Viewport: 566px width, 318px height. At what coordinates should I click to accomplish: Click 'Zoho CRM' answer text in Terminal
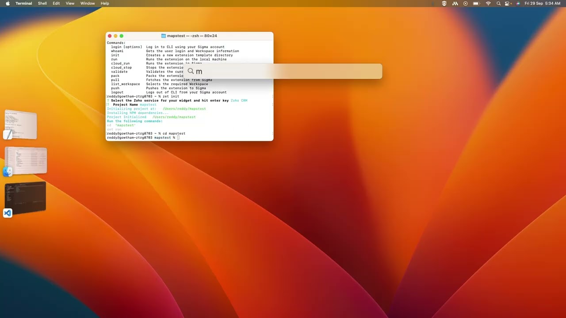[239, 101]
